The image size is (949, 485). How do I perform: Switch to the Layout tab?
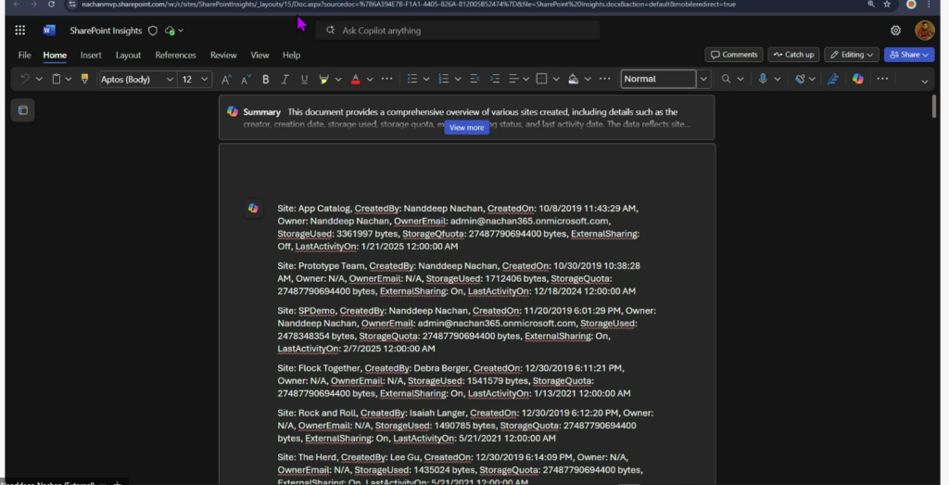point(128,55)
